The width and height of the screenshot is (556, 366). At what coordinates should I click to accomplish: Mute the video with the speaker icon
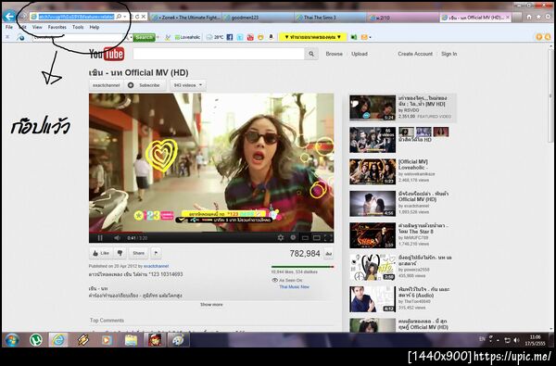pos(117,238)
